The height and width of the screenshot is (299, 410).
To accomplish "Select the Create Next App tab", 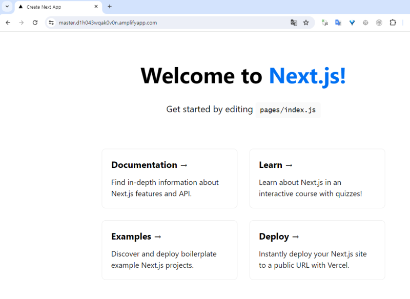I will [x=51, y=7].
